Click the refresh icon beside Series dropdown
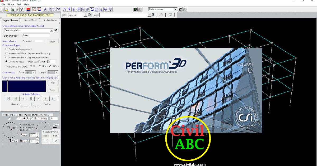The width and height of the screenshot is (317, 166). tap(90, 15)
